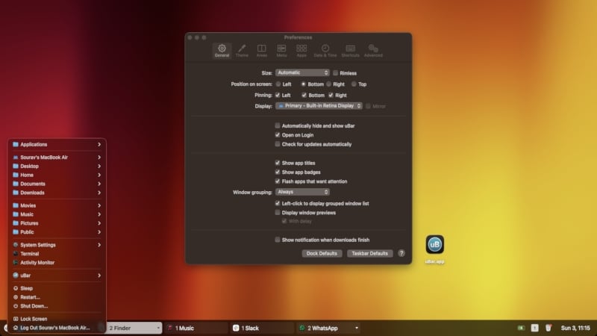The height and width of the screenshot is (336, 597).
Task: Expand the WhatsApp window list arrow
Action: [357, 328]
